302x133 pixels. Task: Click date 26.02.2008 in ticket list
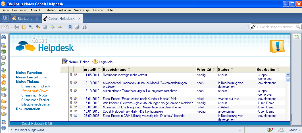point(91,116)
